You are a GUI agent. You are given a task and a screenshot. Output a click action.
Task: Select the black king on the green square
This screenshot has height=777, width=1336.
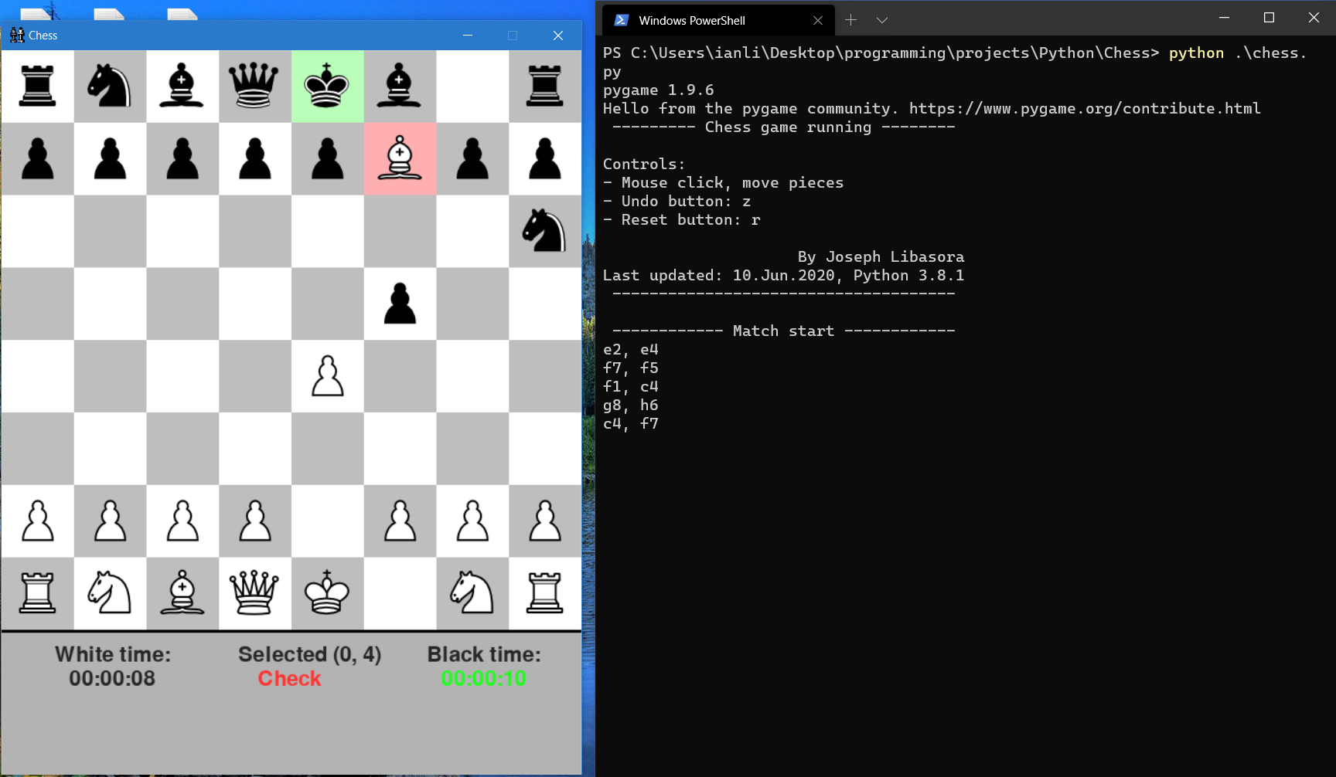click(327, 86)
